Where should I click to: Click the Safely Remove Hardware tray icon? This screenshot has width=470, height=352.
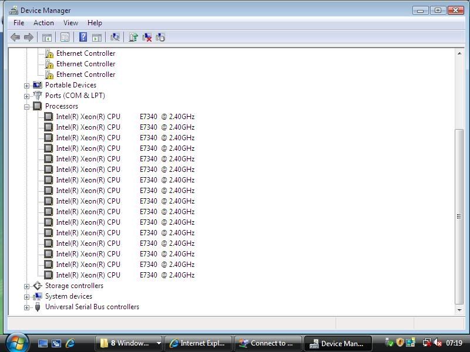coord(390,342)
